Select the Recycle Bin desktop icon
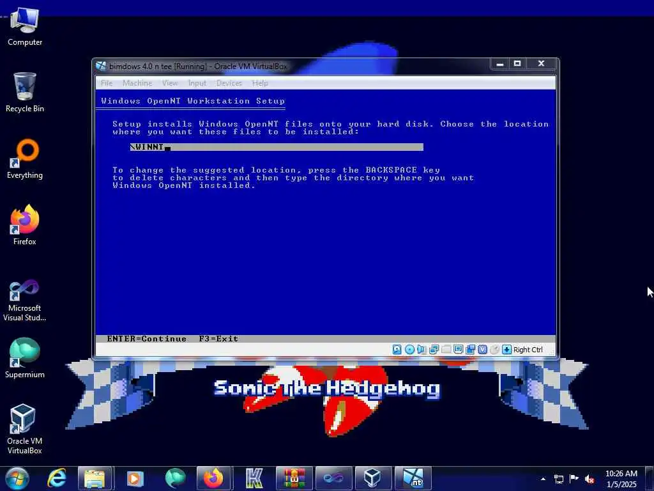The height and width of the screenshot is (491, 654). (25, 93)
